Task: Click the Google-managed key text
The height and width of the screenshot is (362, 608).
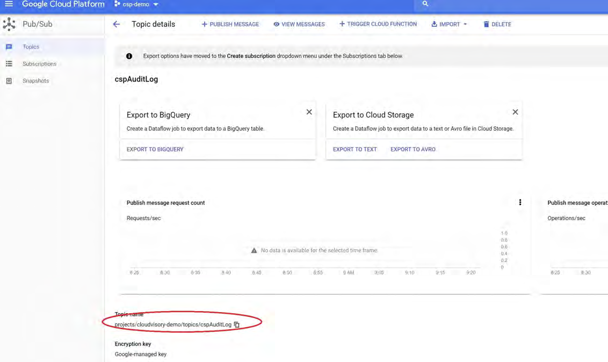Action: tap(141, 354)
